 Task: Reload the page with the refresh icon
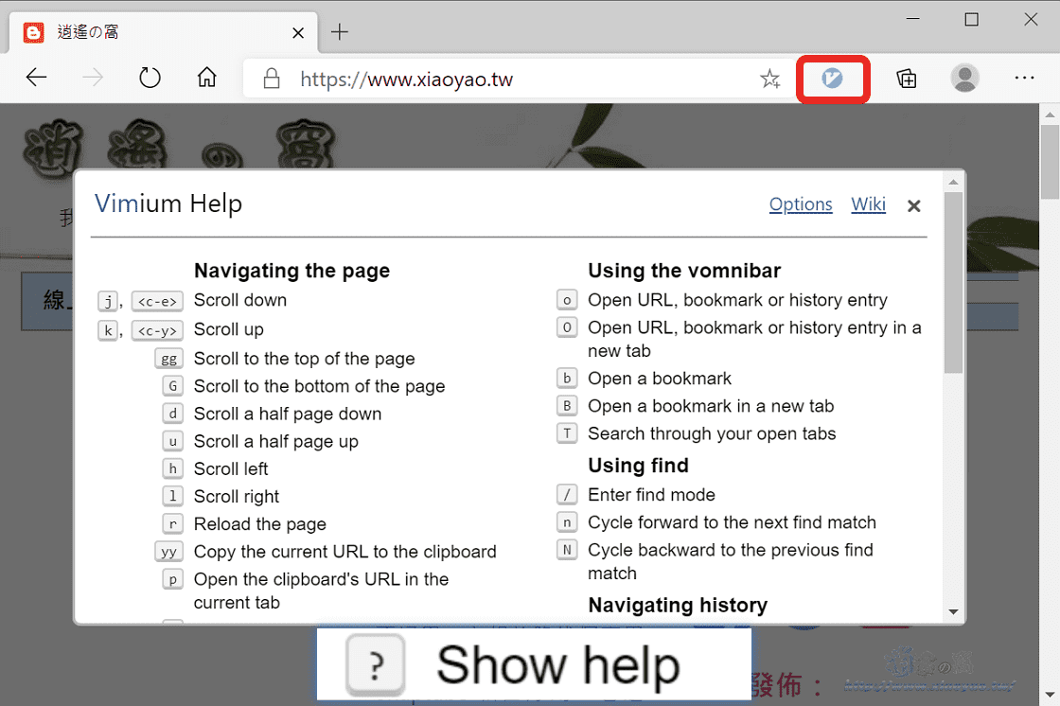pyautogui.click(x=150, y=79)
